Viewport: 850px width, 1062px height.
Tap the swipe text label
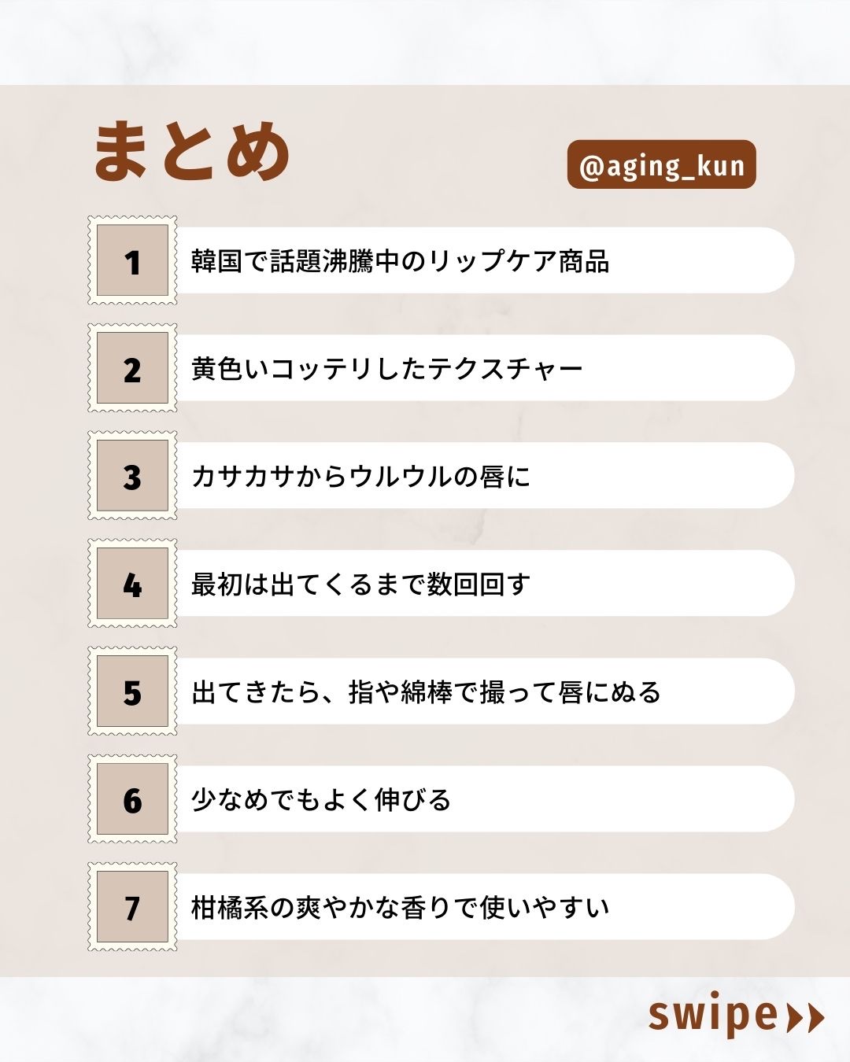[712, 1015]
